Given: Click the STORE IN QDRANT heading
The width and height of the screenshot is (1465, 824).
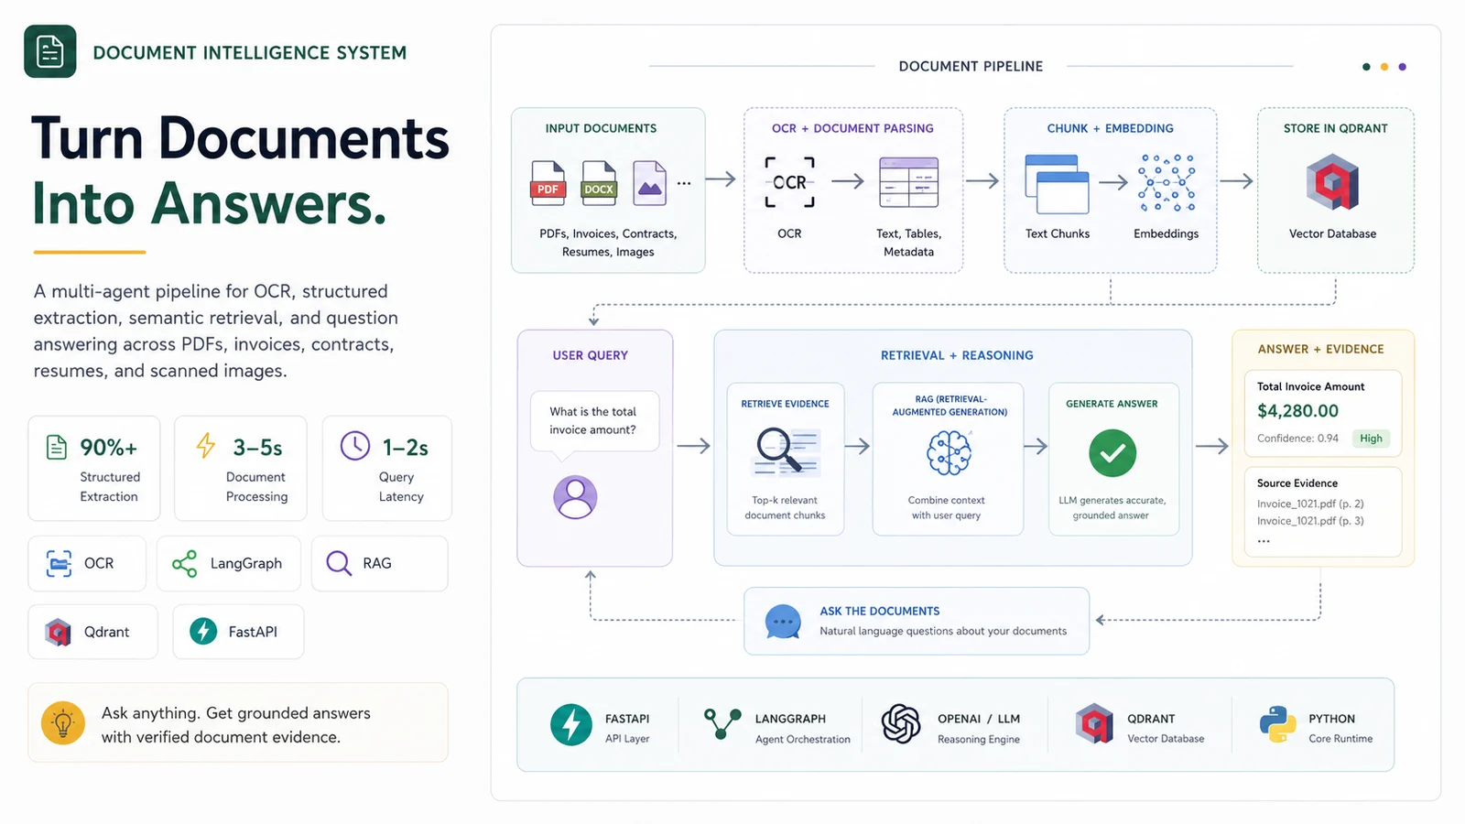Looking at the screenshot, I should tap(1335, 128).
